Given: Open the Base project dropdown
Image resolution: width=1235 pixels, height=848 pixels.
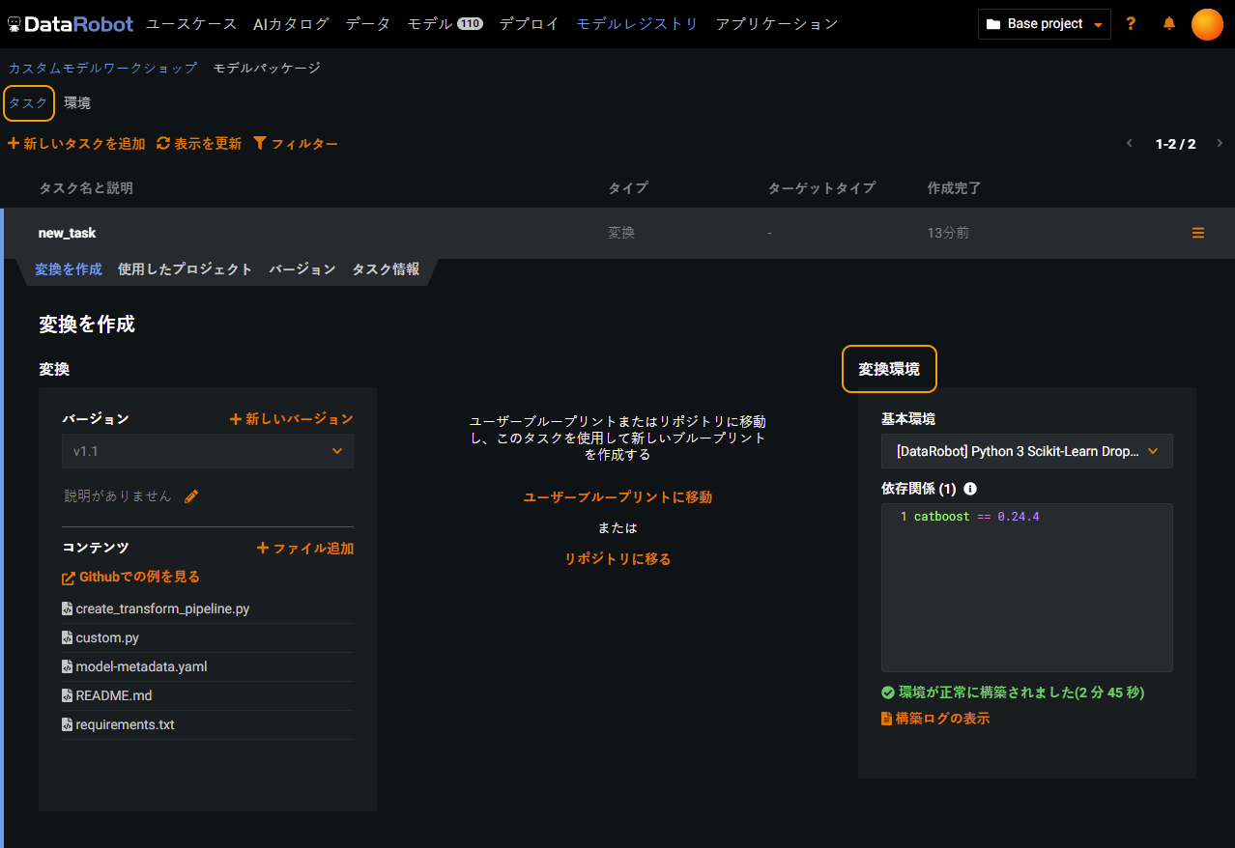Looking at the screenshot, I should pos(1044,24).
